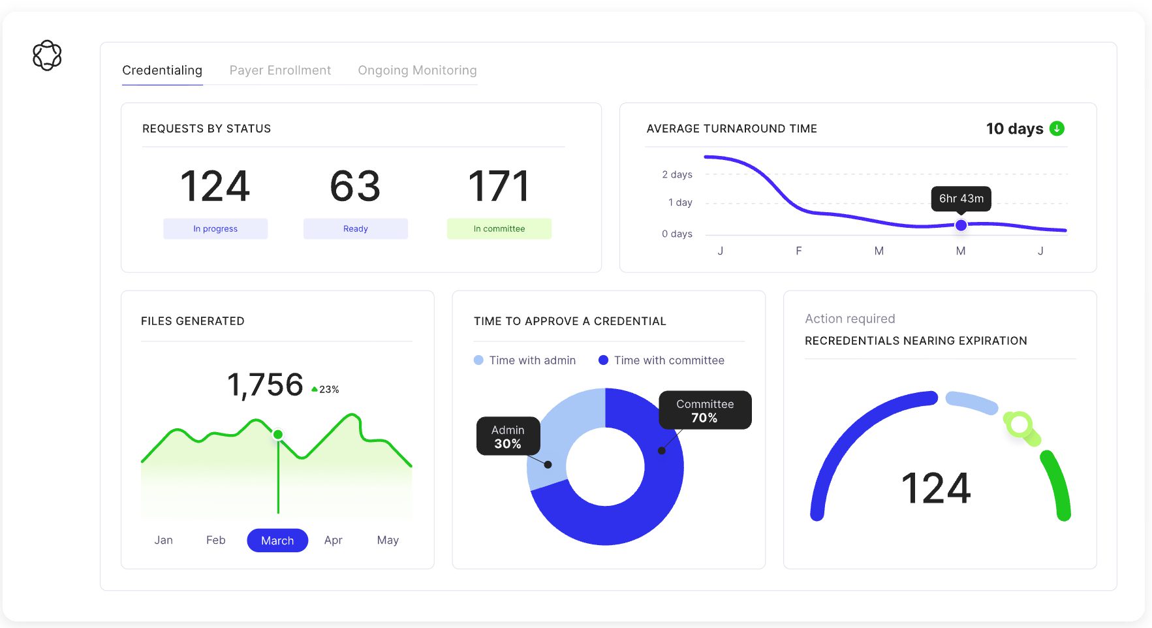Open the Ongoing Monitoring tab
Image resolution: width=1152 pixels, height=628 pixels.
pos(416,70)
